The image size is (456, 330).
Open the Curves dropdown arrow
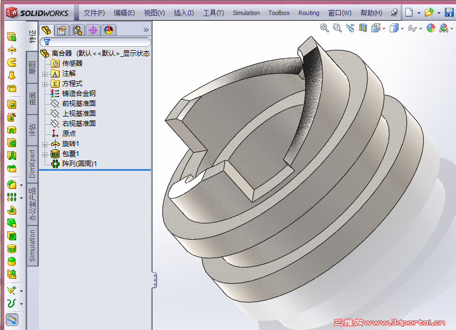tap(21, 304)
